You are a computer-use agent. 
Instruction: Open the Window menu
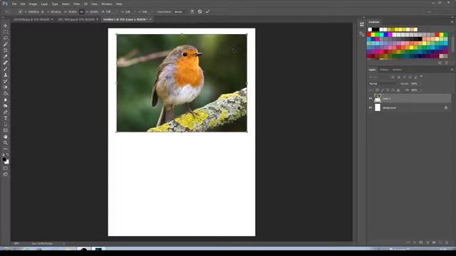click(107, 4)
